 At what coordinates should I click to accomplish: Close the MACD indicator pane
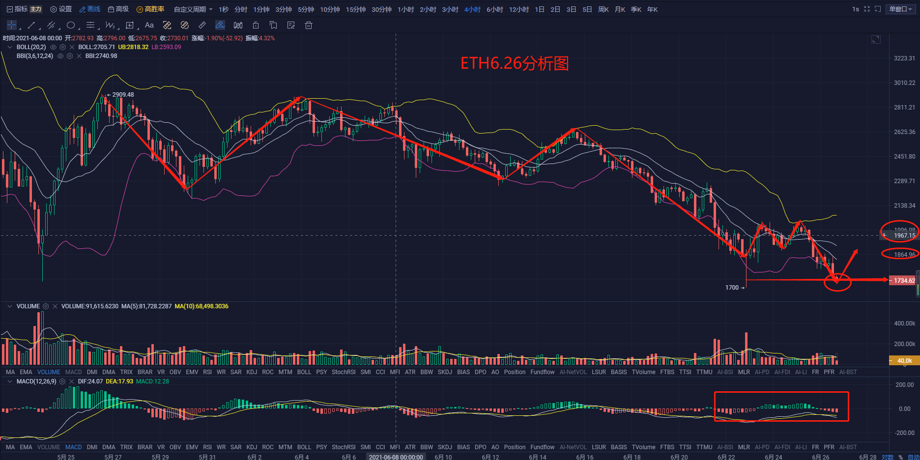[x=72, y=381]
